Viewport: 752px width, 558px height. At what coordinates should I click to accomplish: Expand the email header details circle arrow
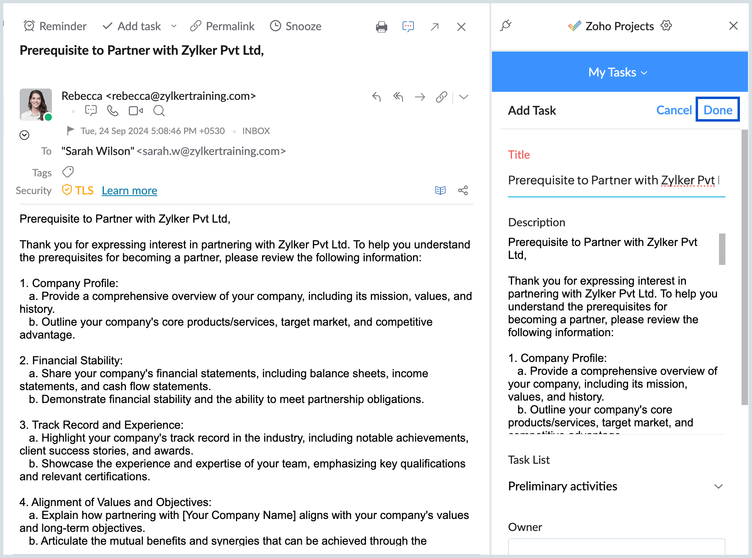click(x=25, y=135)
